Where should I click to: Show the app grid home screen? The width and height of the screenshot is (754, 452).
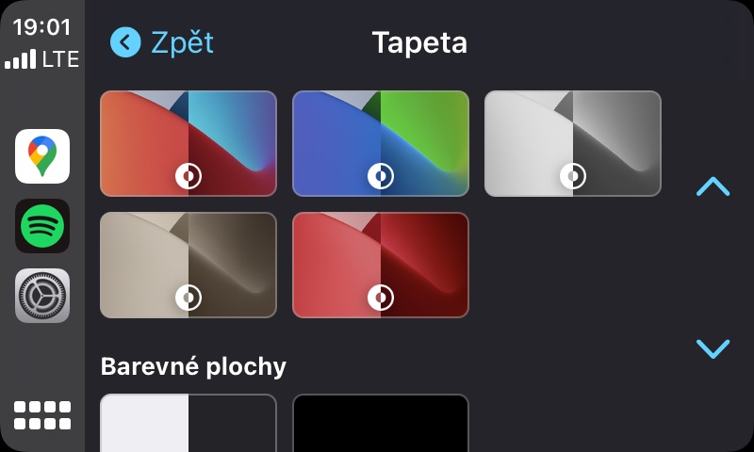42,415
